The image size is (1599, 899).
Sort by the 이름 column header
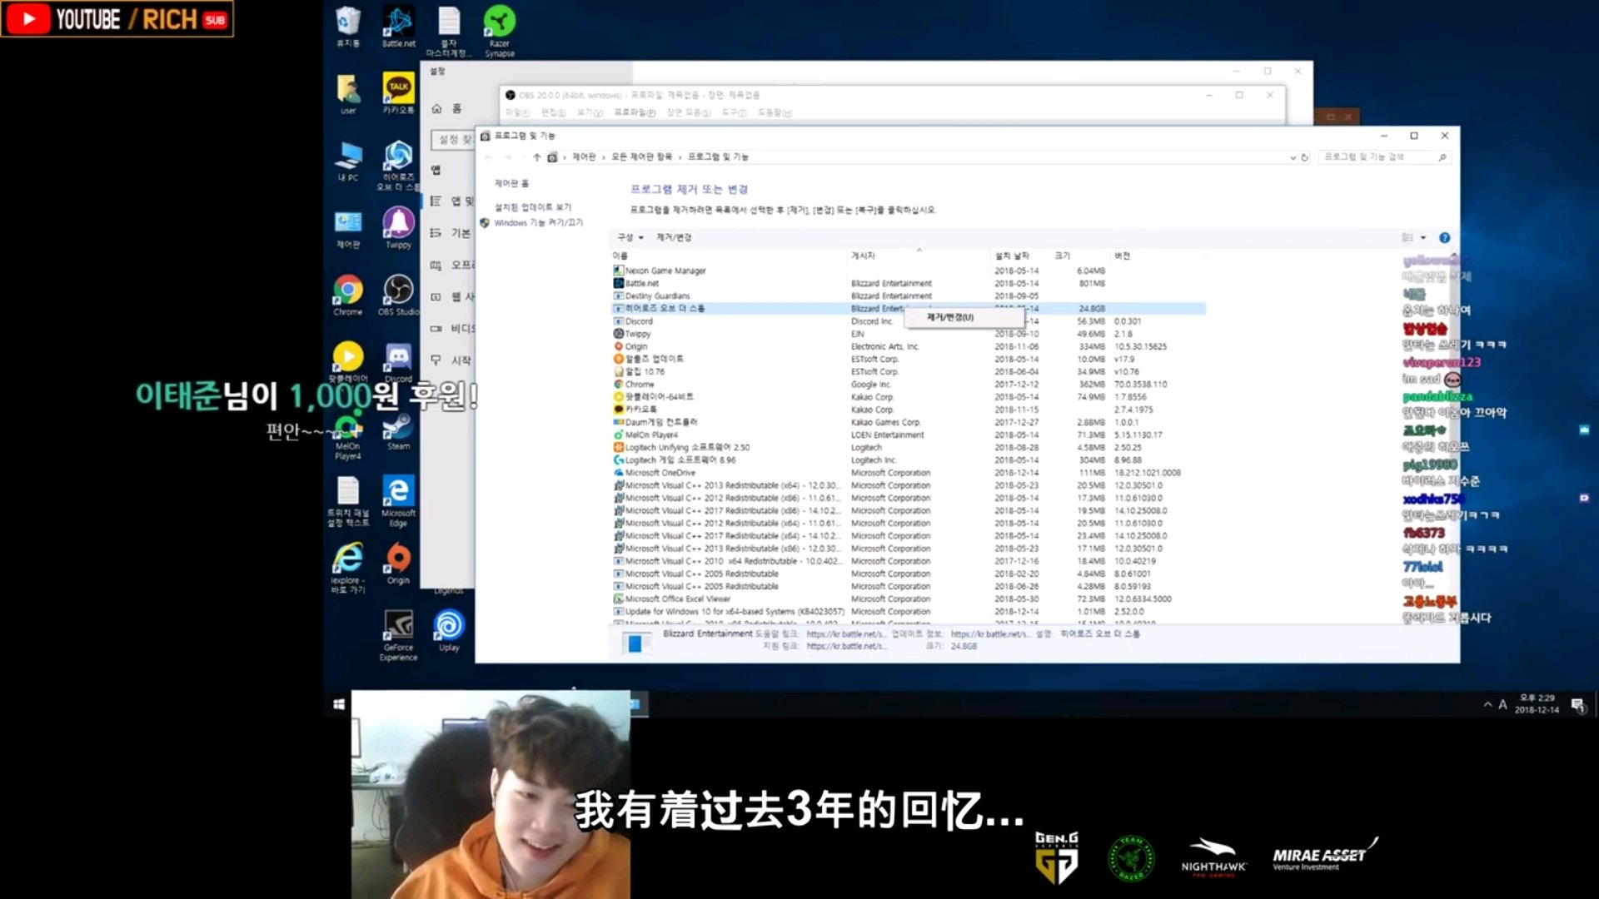tap(620, 256)
